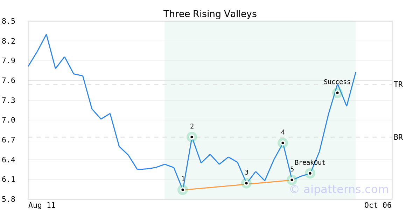Viewport: 420px width, 220px height.
Task: Select valley marker point 3
Action: point(246,183)
